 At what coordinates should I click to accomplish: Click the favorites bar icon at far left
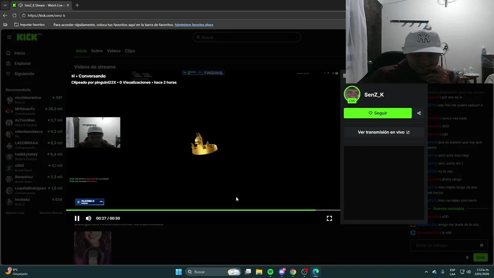5,25
